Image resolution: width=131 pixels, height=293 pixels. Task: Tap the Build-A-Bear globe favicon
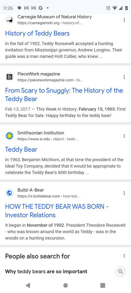9,193
